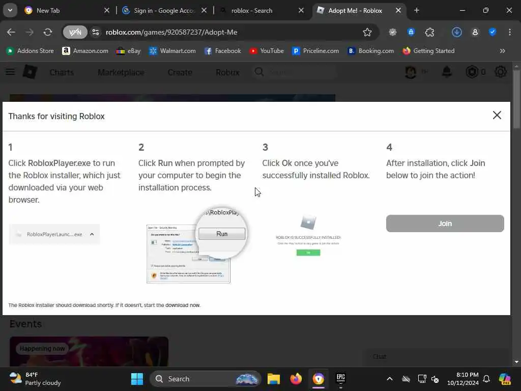Open the weather widget showing 84°F

pos(35,379)
